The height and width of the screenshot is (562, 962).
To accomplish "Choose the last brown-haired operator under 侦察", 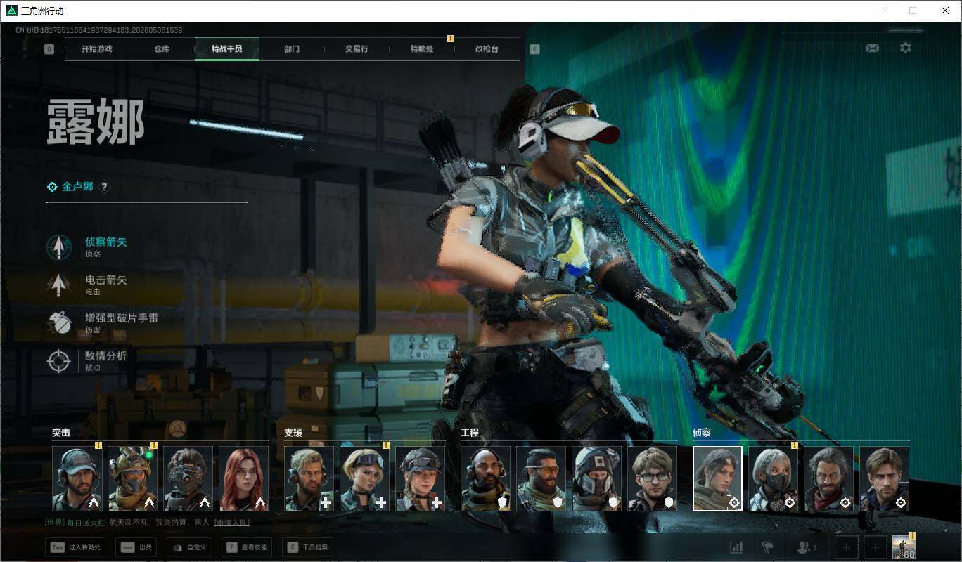I will tap(885, 479).
